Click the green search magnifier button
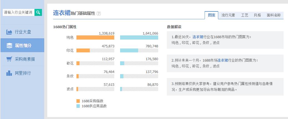Screen dimensions: 288x119 (38, 12)
